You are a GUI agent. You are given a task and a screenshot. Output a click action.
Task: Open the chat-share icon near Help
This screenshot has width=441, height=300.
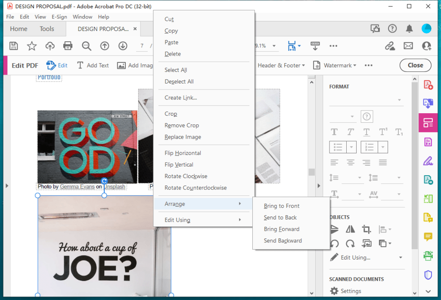(x=375, y=28)
